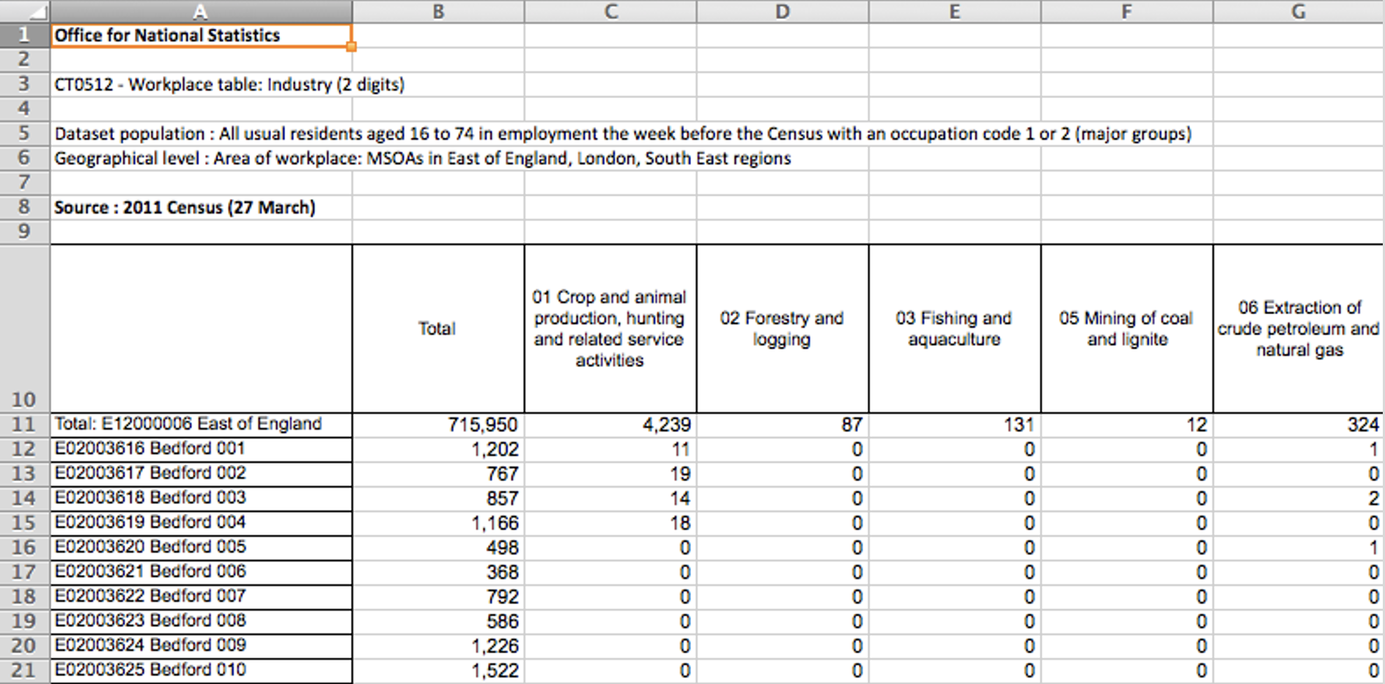Click the 'Total' column heading cell
Viewport: 1385px width, 684px height.
click(437, 328)
